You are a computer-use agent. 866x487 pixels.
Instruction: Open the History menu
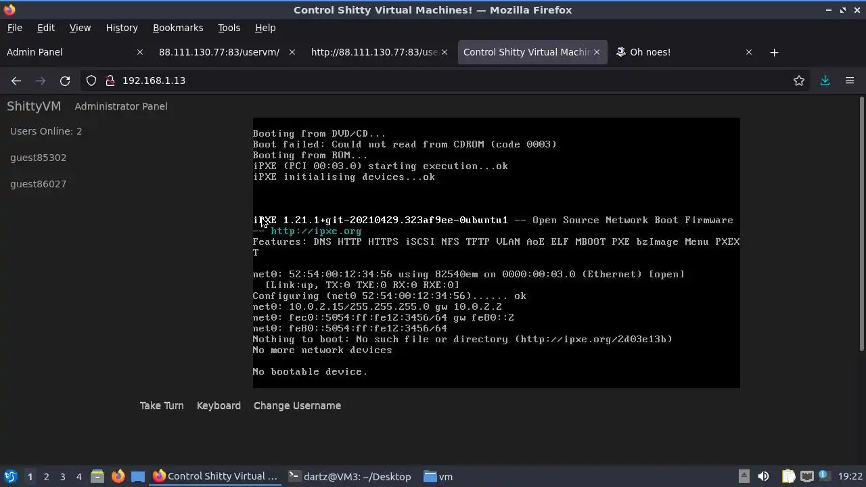pos(122,28)
